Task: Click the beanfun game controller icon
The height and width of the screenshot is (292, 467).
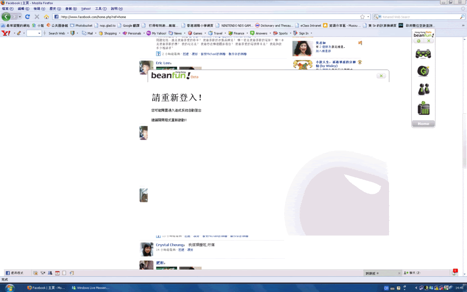Action: [x=423, y=54]
